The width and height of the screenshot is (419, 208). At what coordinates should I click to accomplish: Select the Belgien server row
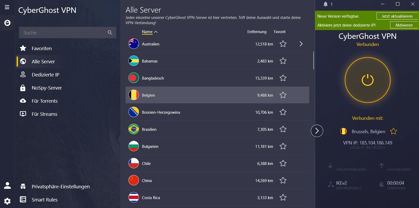click(217, 95)
